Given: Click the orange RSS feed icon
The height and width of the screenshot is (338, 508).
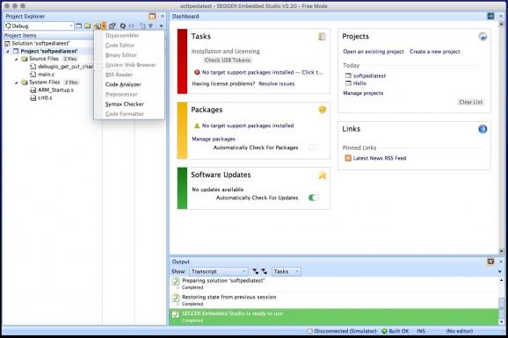Looking at the screenshot, I should (348, 158).
